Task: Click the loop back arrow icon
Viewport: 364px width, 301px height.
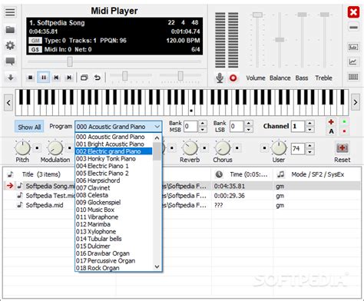Action: 98,78
